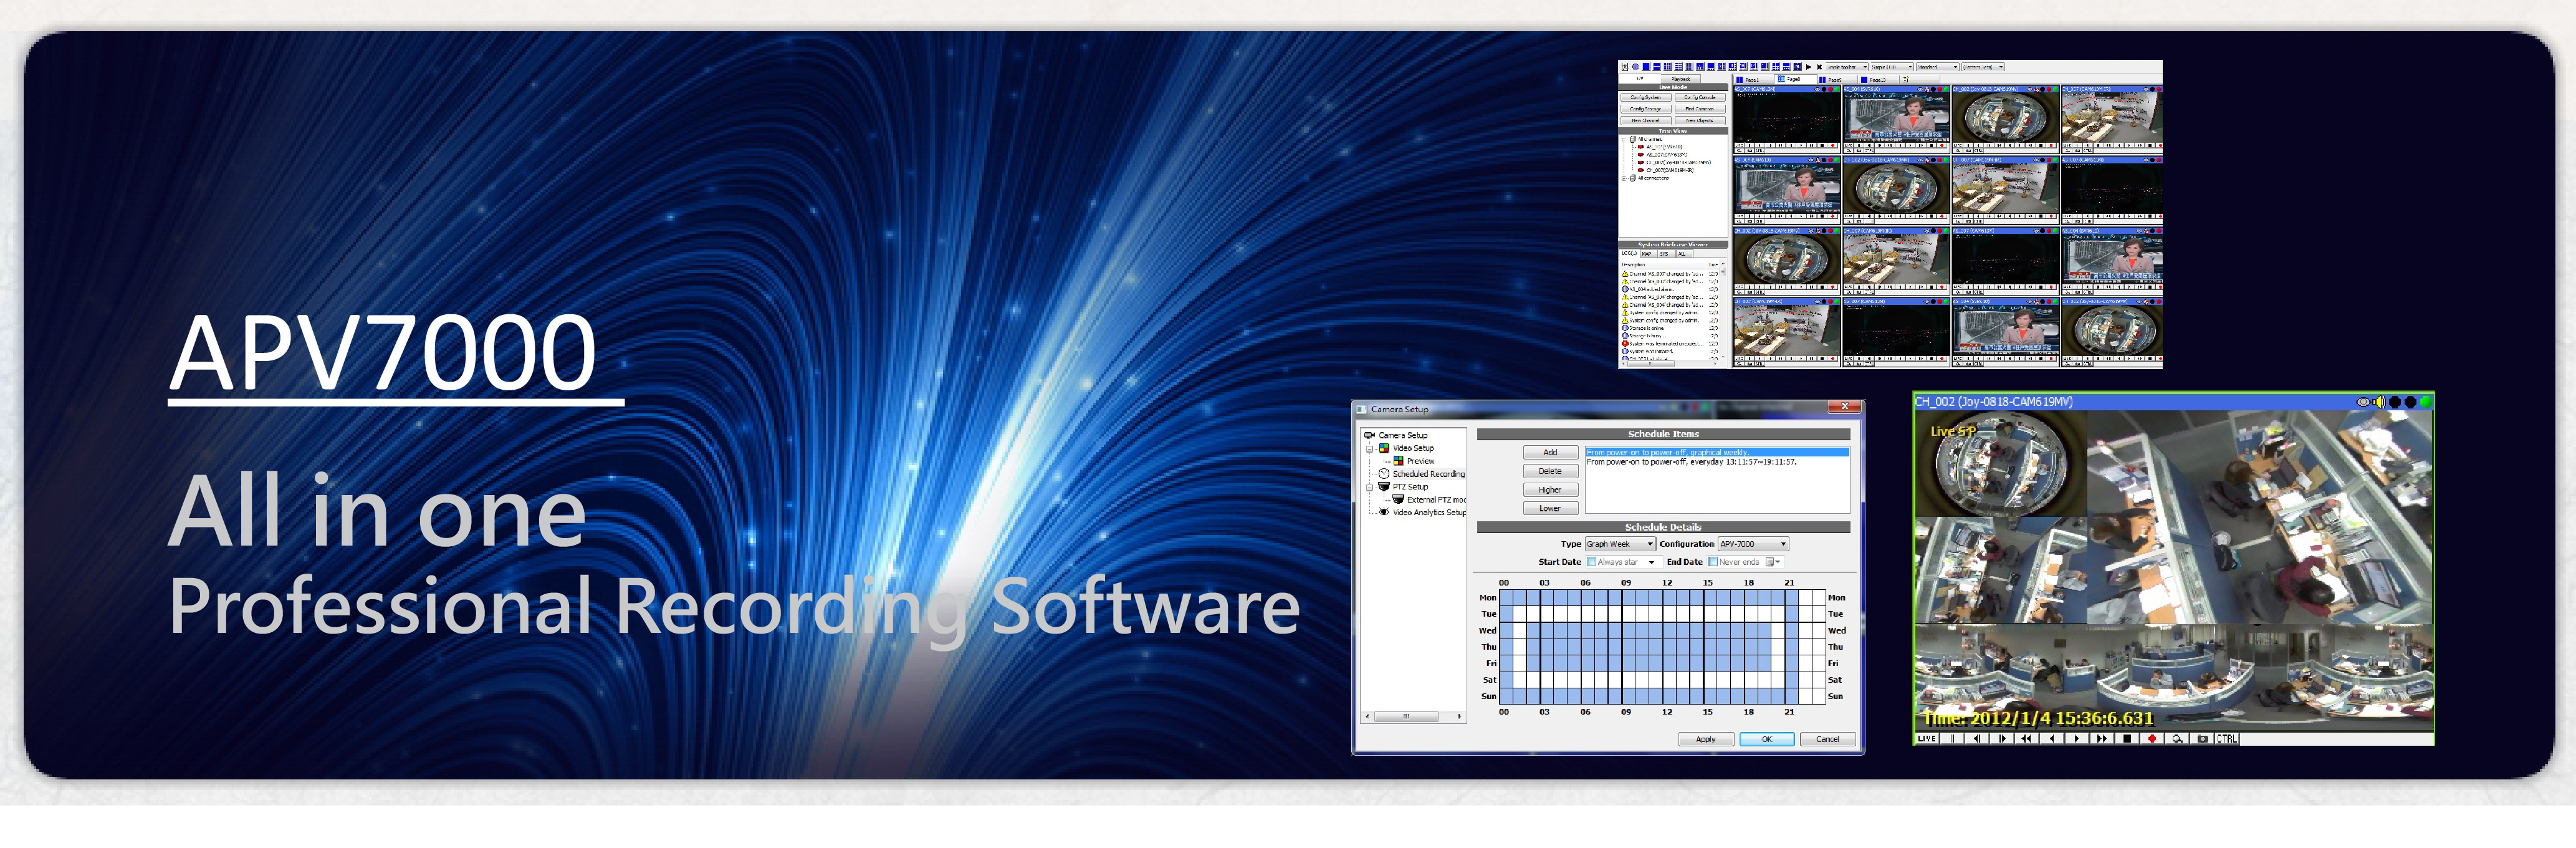Click the Config System button
This screenshot has width=2576, height=848.
click(x=1646, y=97)
